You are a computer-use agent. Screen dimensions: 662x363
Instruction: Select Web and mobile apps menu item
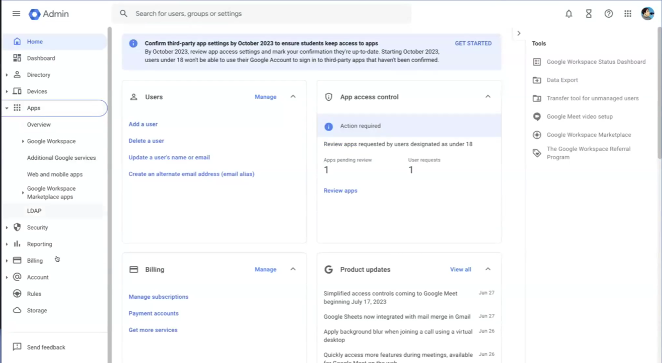click(55, 174)
